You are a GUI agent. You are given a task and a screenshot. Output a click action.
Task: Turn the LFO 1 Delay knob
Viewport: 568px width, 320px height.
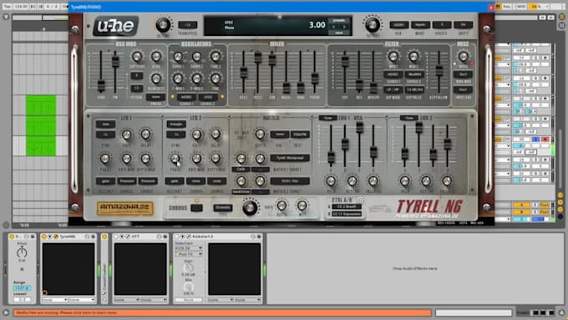click(x=145, y=135)
